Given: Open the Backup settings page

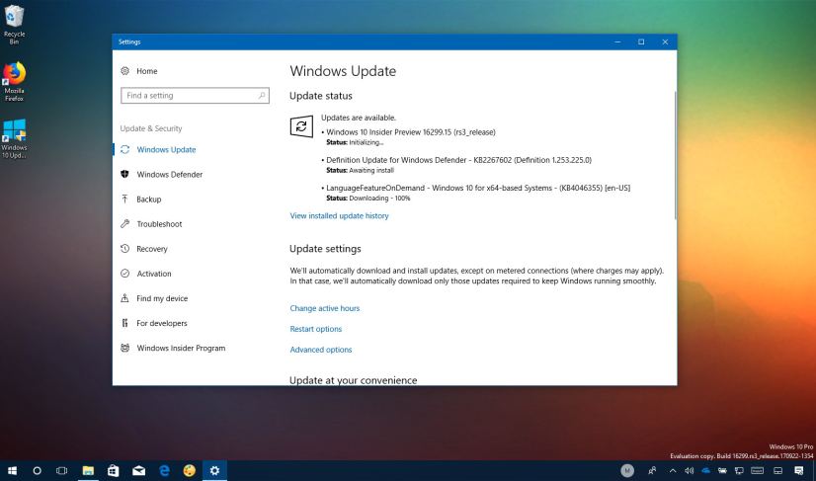Looking at the screenshot, I should pos(141,199).
